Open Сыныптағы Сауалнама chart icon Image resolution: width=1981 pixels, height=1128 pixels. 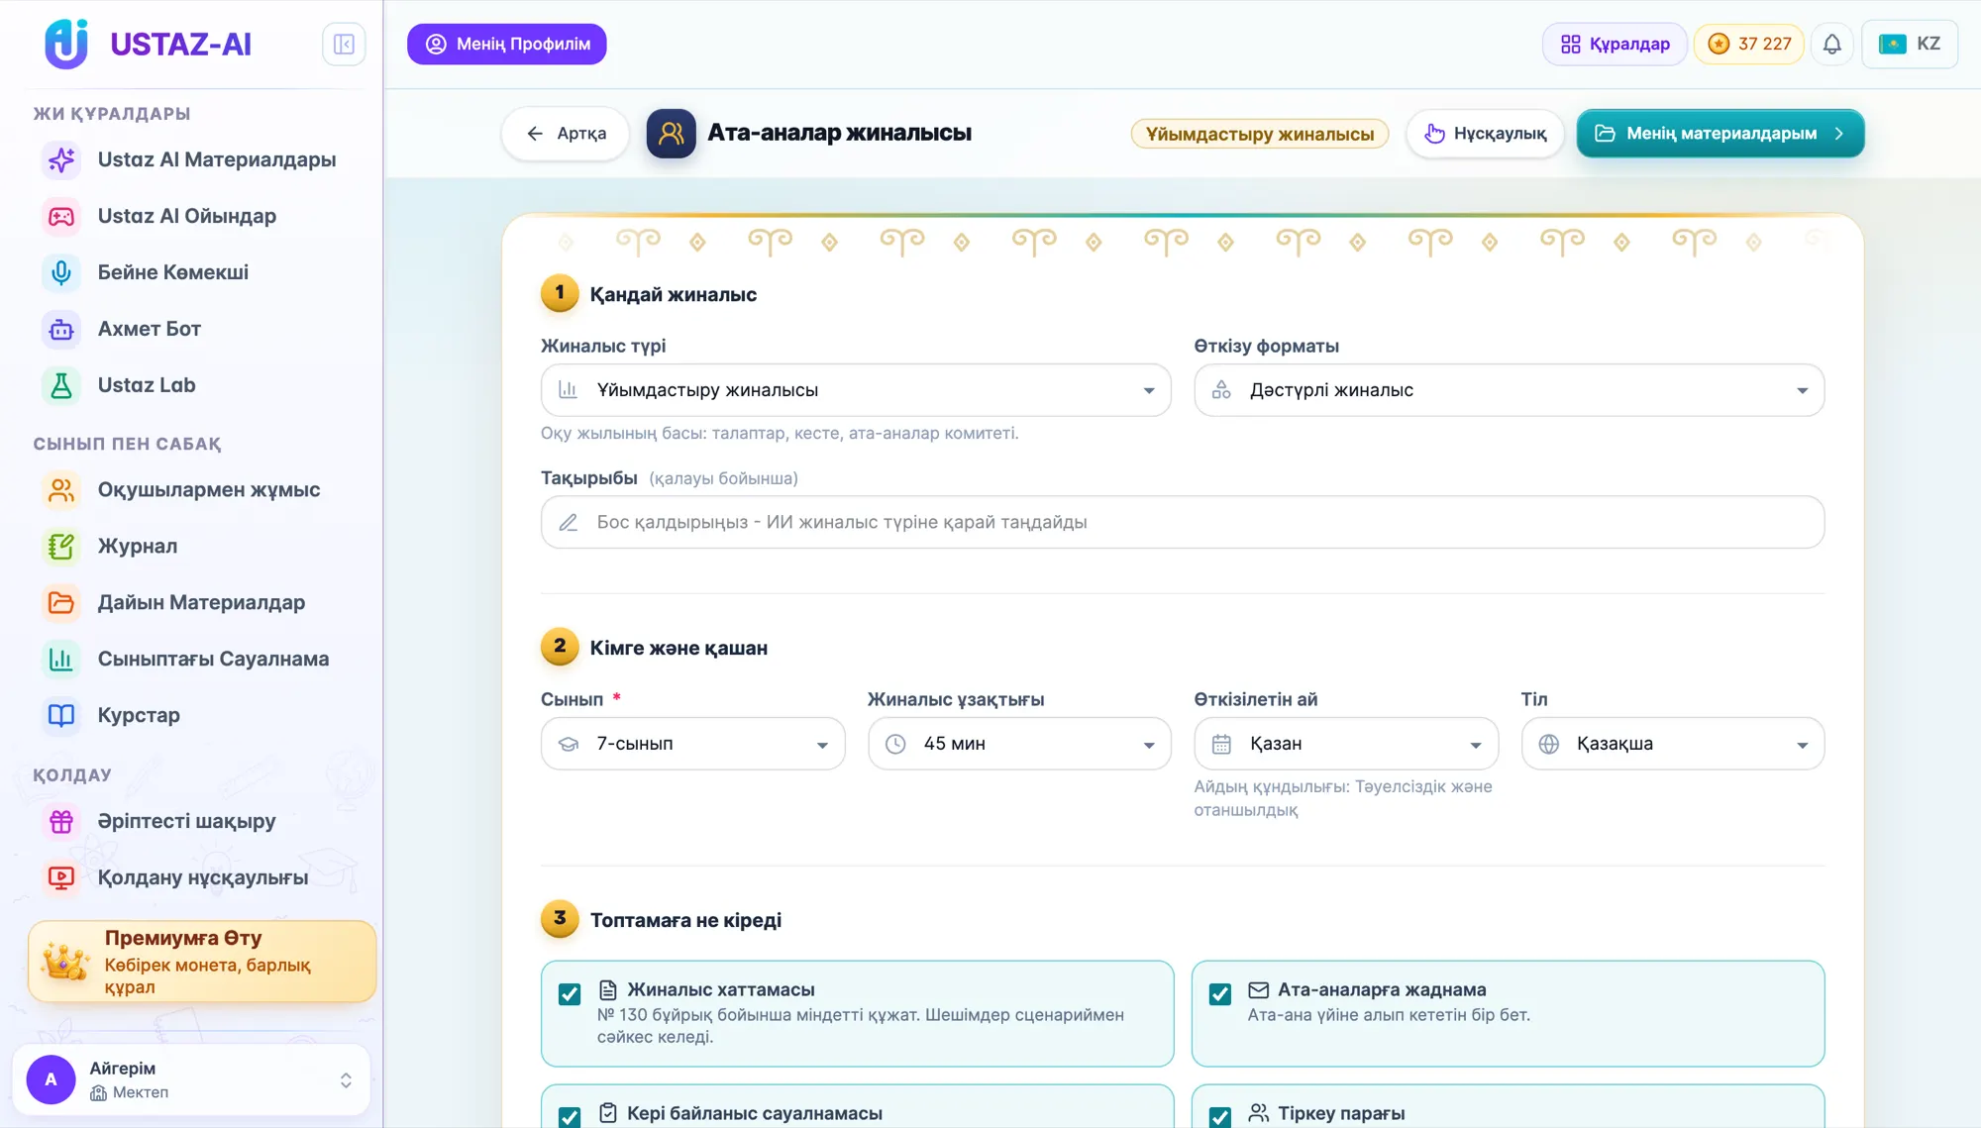pyautogui.click(x=61, y=659)
